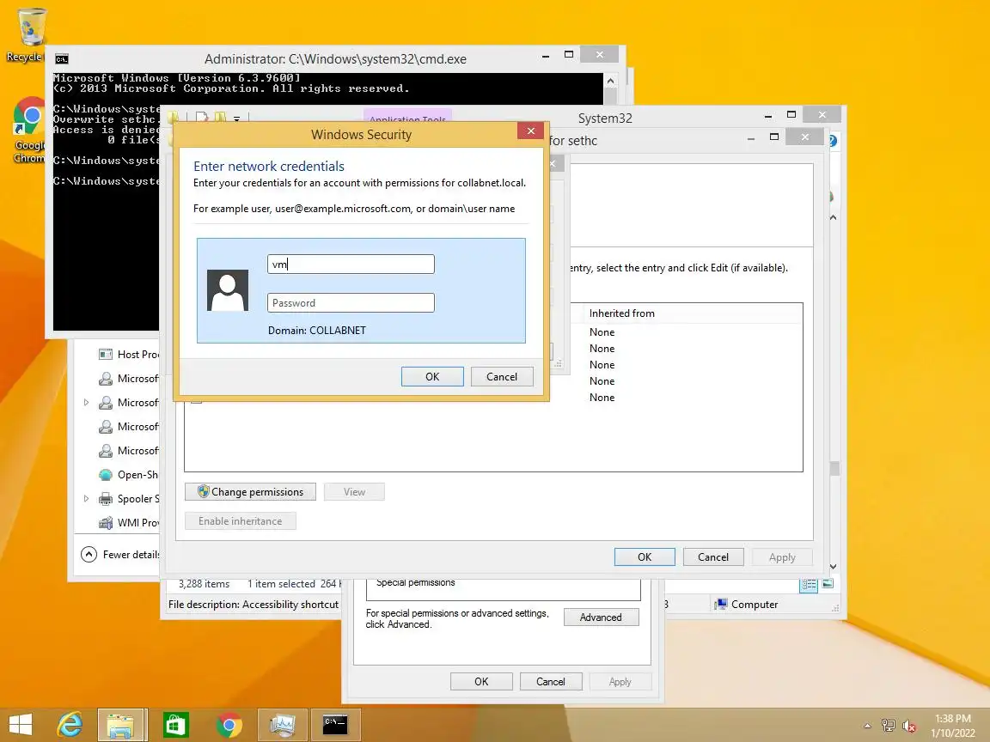Click the cmd.exe title bar icon
The image size is (990, 742).
tap(61, 59)
